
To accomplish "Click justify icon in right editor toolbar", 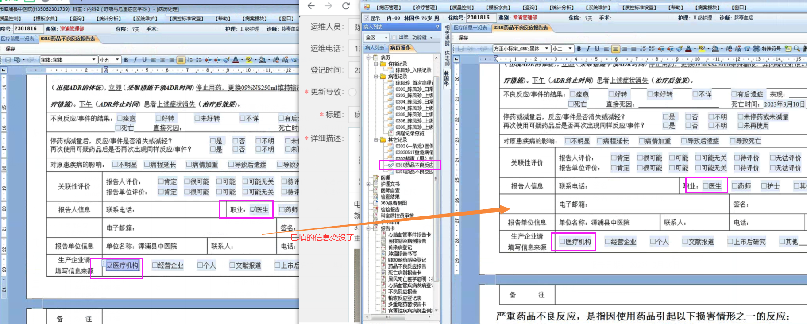I will coord(633,49).
